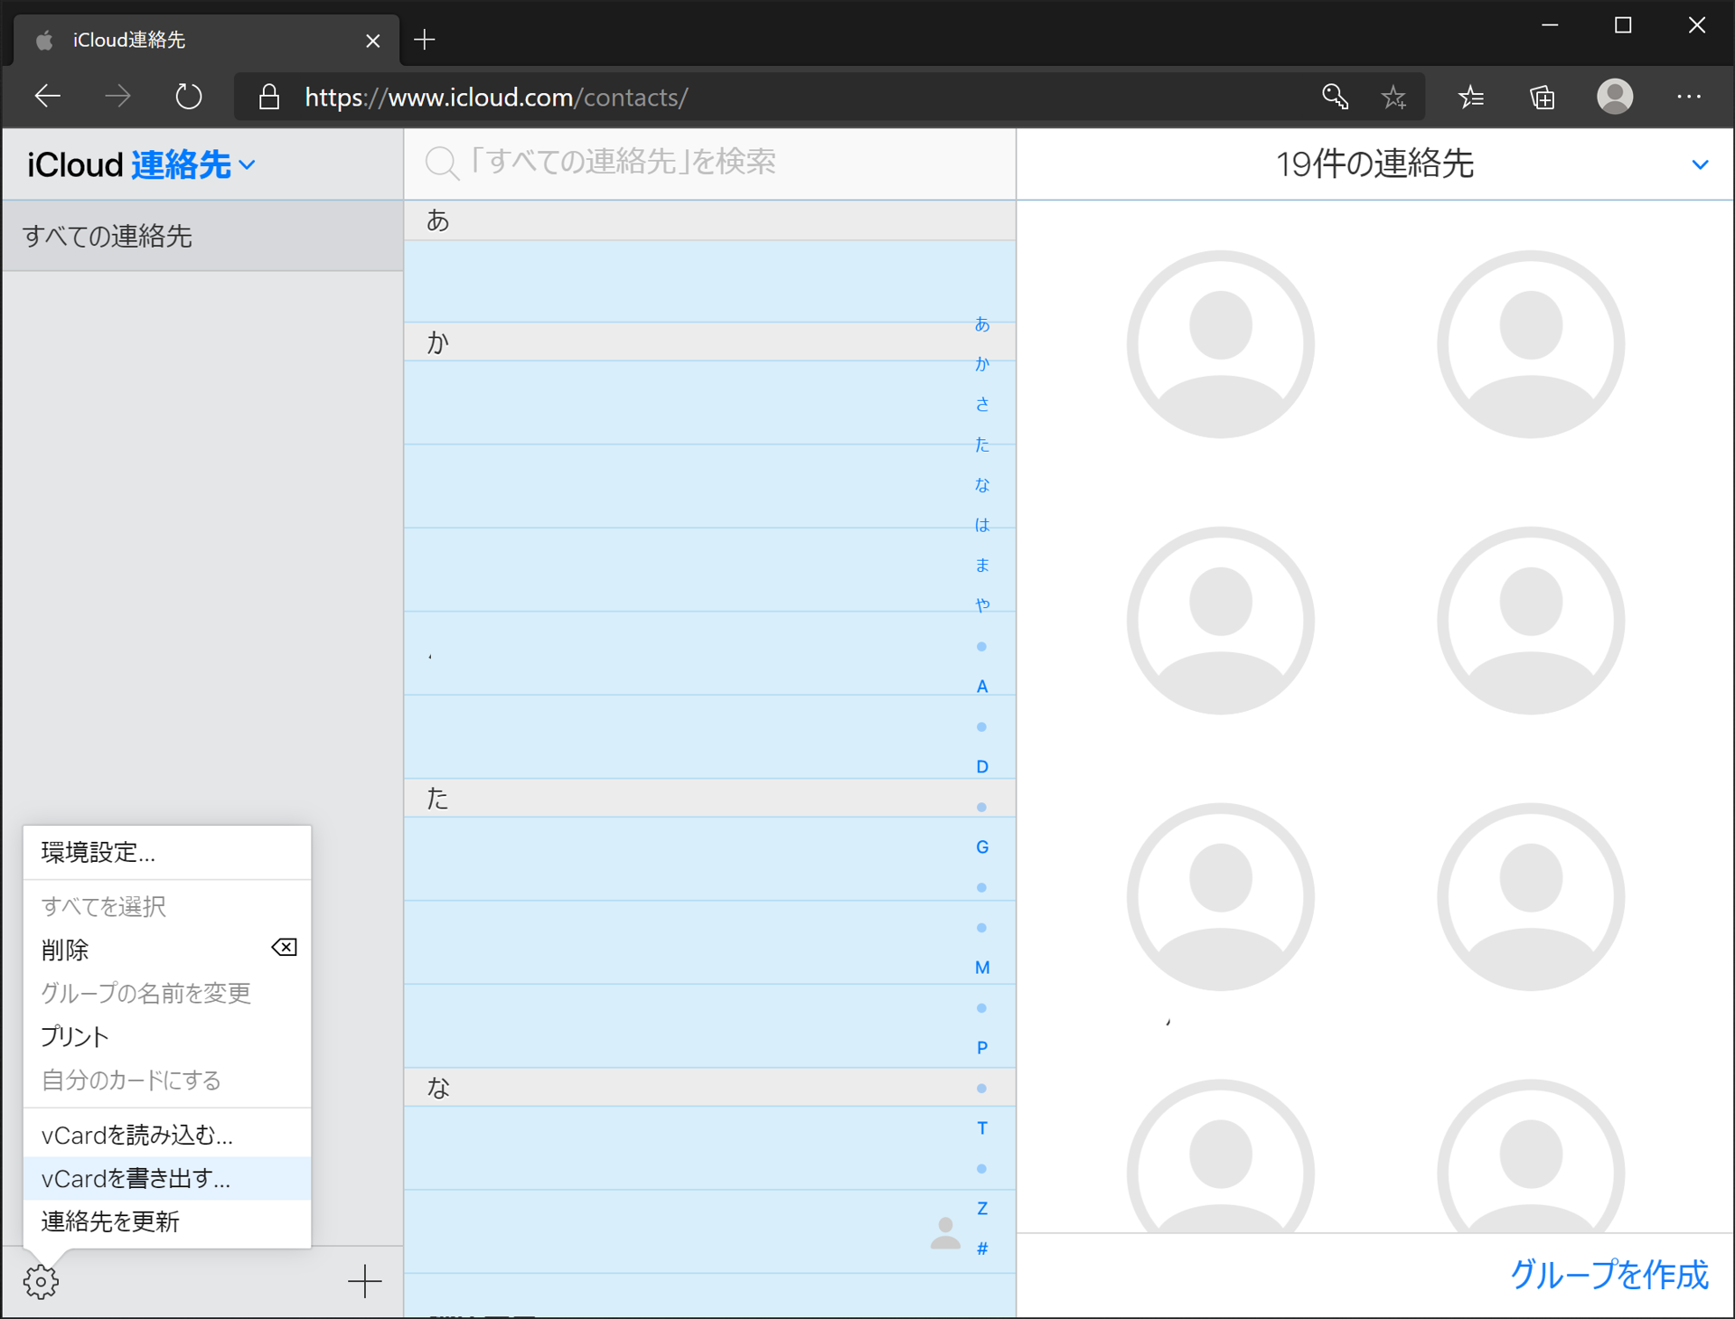Open the search magnifier in the contacts search bar
The image size is (1735, 1319).
tap(442, 163)
